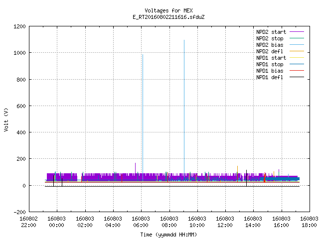Click the '160803 10:00' time tick label
This screenshot has height=239, width=319.
point(197,222)
